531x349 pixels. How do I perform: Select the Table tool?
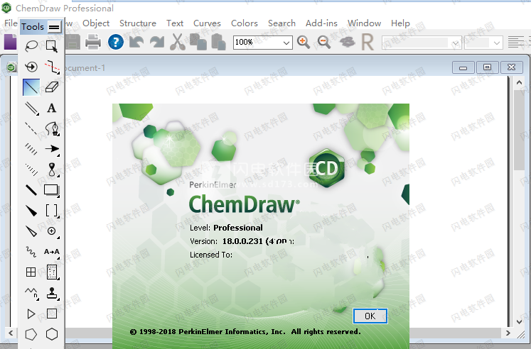31,272
